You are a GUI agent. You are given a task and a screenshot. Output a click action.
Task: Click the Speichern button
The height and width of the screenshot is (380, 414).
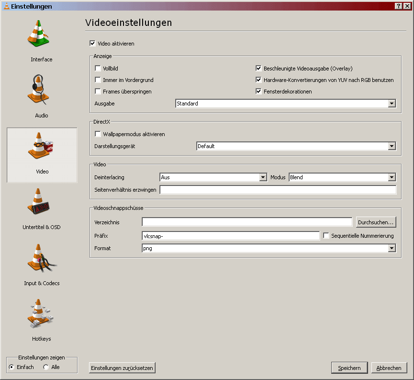349,368
